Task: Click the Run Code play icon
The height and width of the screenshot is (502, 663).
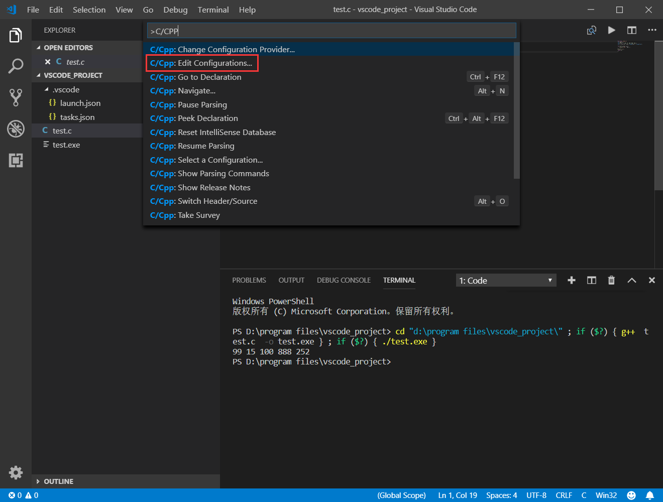Action: (x=611, y=30)
